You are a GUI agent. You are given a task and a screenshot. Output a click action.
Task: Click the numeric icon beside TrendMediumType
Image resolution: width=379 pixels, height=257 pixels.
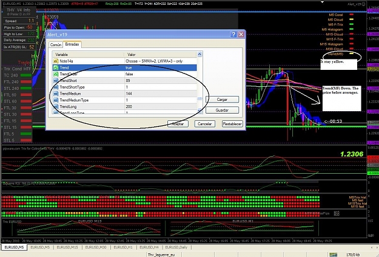coord(56,100)
